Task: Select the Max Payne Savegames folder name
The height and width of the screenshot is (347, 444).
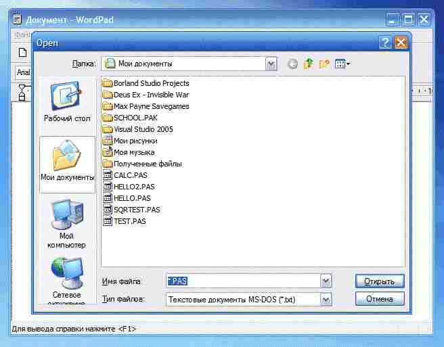Action: tap(151, 106)
